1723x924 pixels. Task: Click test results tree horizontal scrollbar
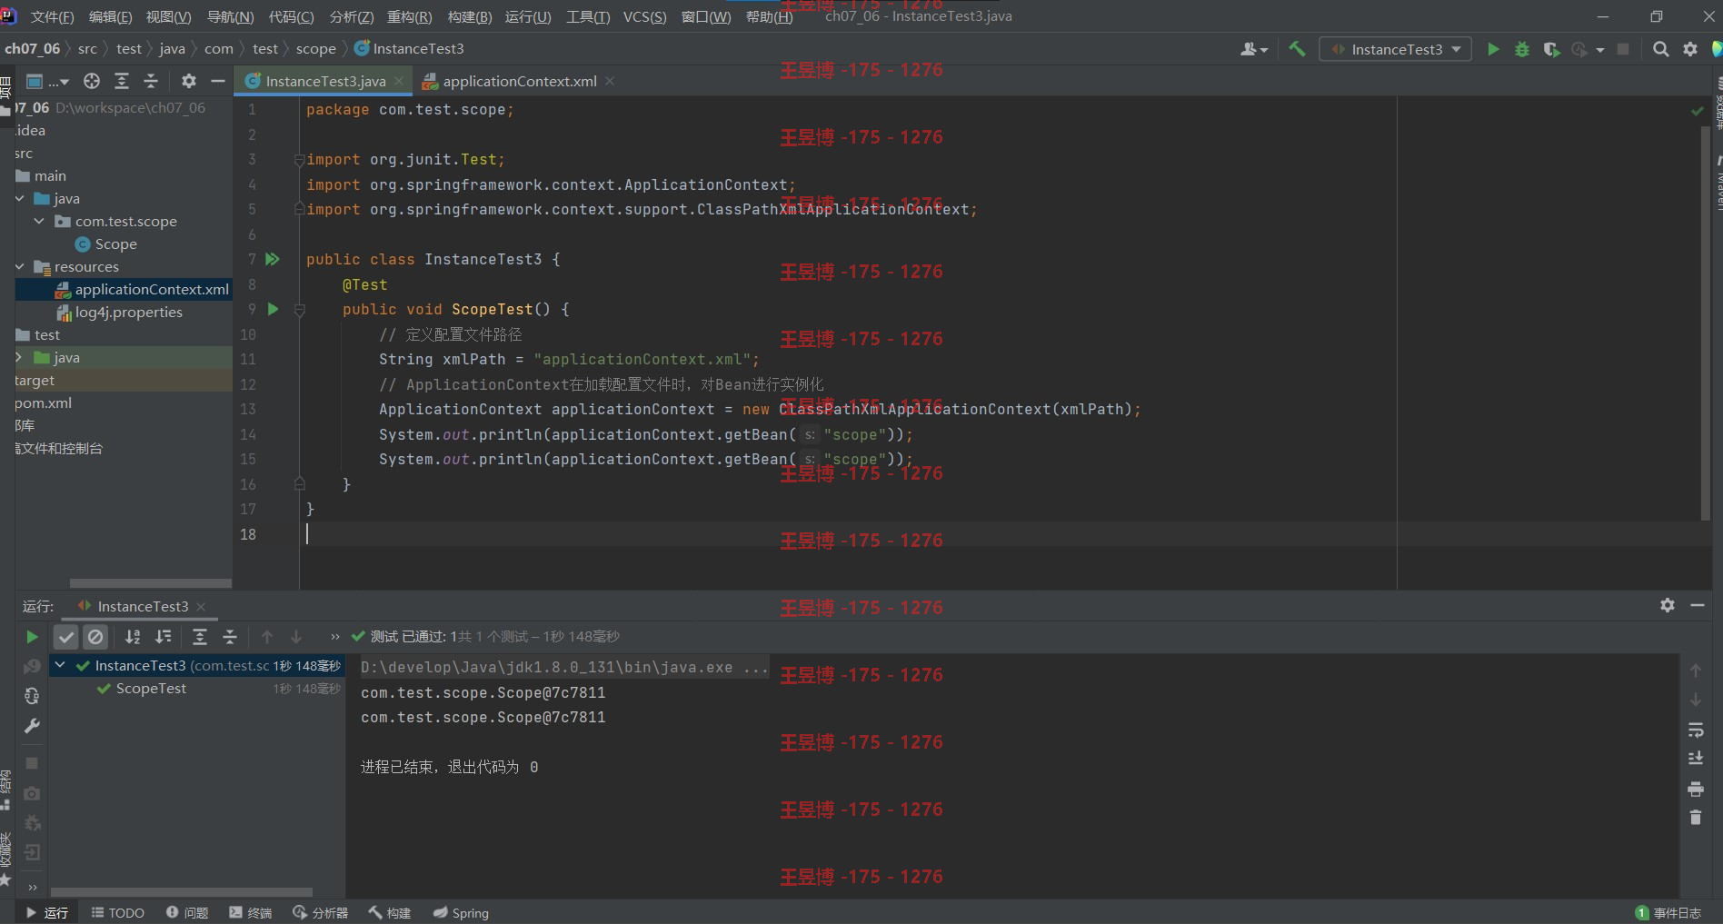pos(182,892)
